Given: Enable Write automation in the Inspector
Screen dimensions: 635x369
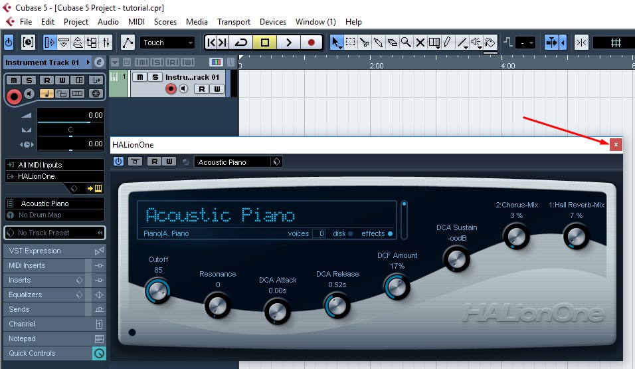Looking at the screenshot, I should (x=62, y=80).
